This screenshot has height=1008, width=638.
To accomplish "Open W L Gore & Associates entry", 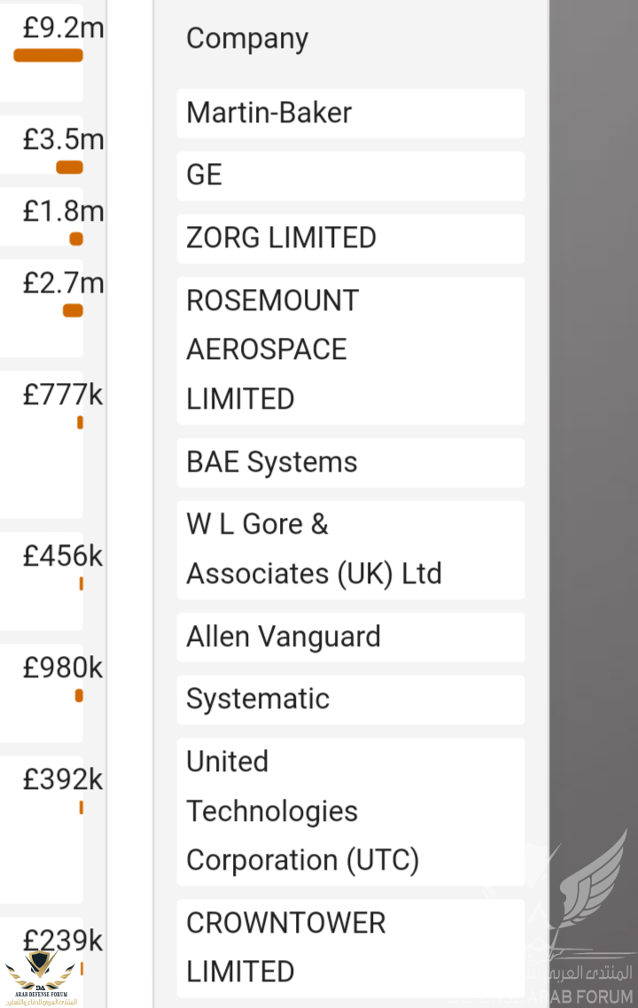I will tap(350, 550).
